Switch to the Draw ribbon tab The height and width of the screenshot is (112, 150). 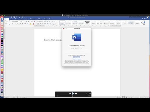16,19
